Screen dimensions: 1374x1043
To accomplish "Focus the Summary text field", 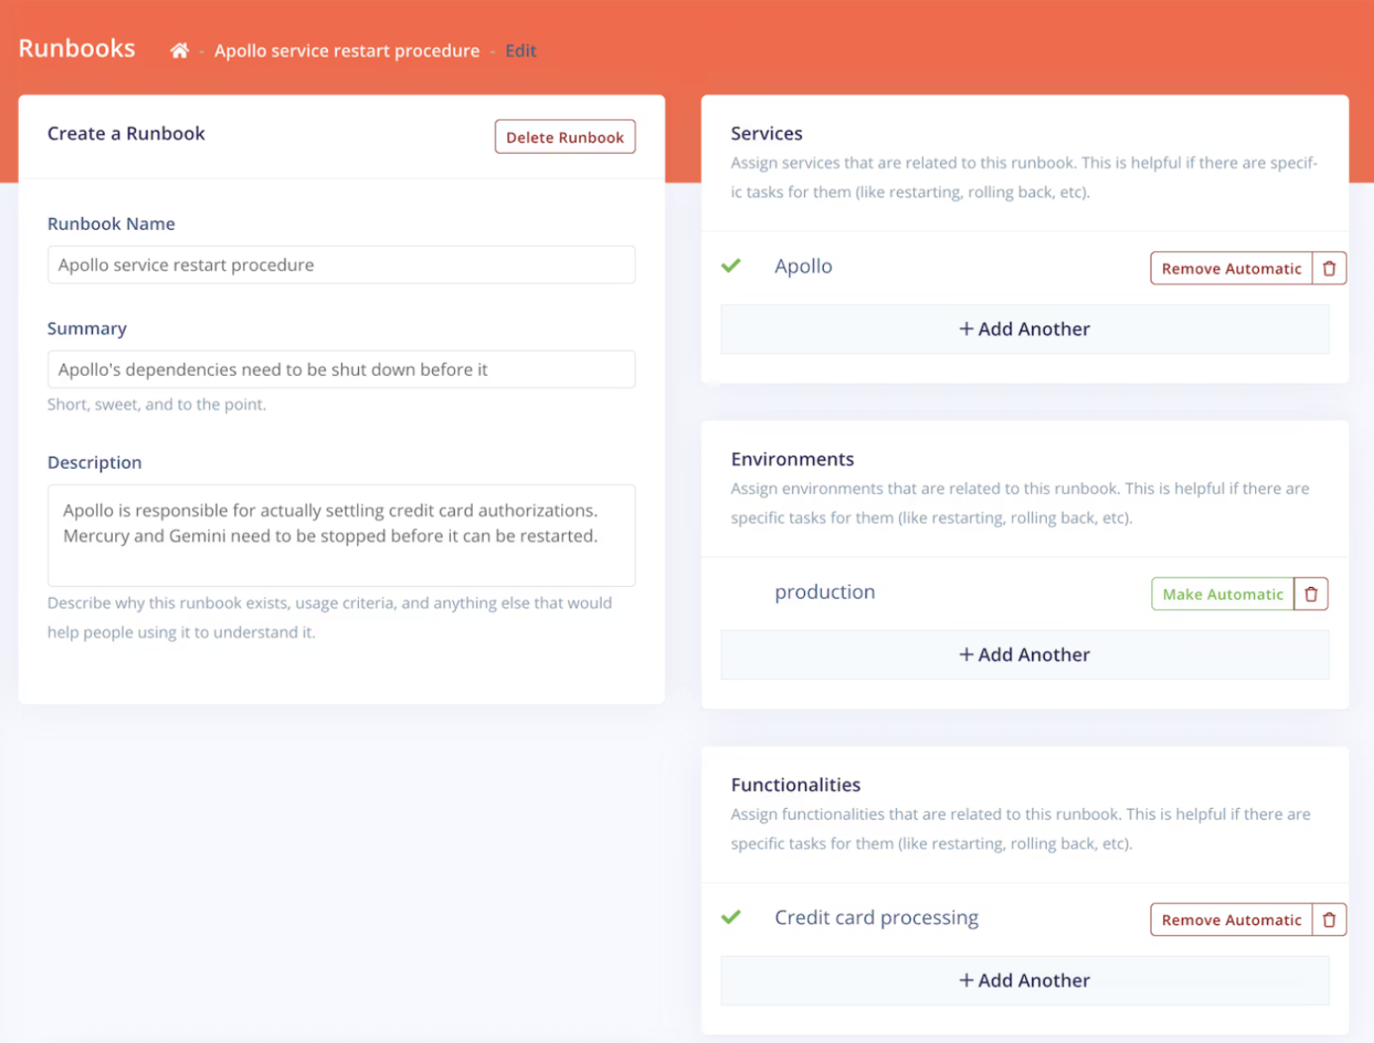I will pyautogui.click(x=341, y=369).
